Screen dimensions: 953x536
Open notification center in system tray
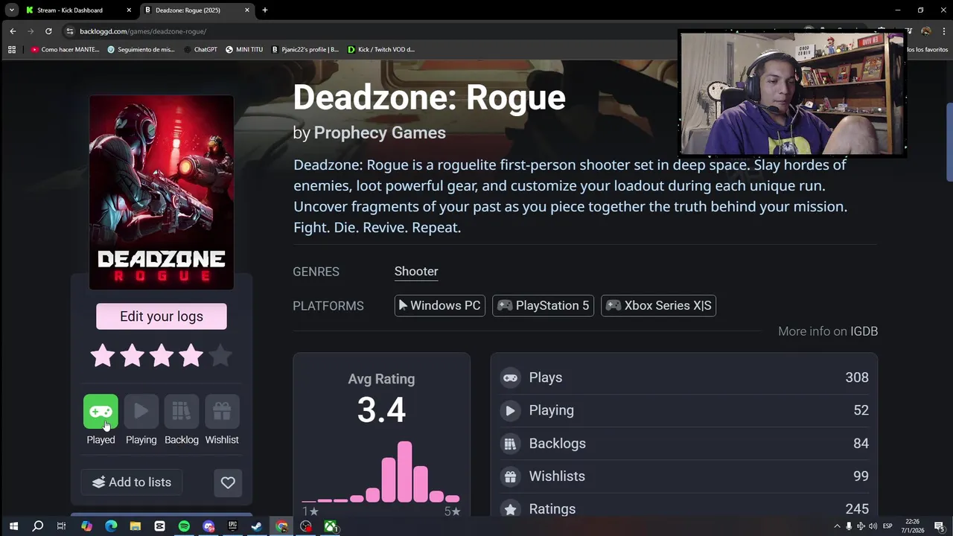click(940, 526)
